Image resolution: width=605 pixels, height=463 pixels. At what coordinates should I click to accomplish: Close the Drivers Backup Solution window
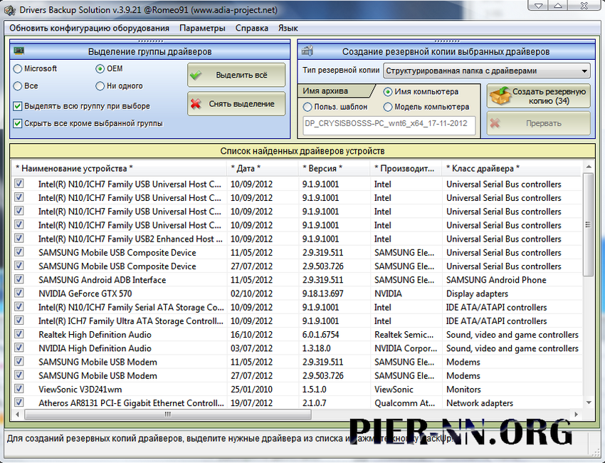[x=584, y=6]
